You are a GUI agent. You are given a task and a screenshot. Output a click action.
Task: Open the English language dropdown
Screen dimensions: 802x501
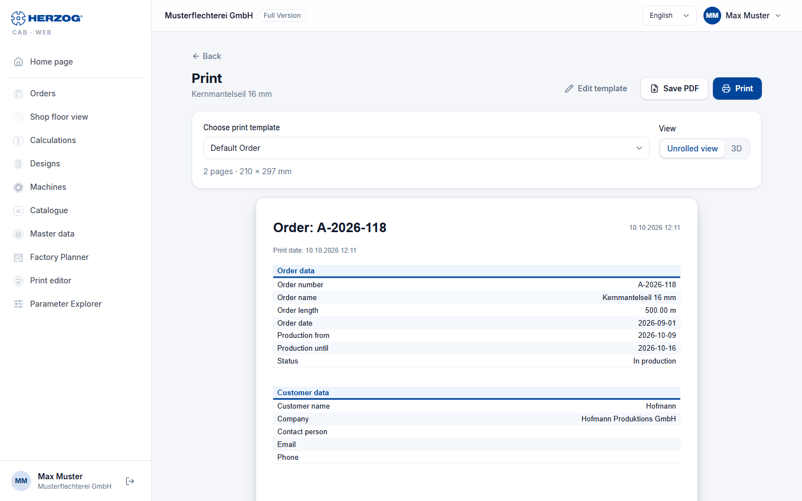coord(669,16)
